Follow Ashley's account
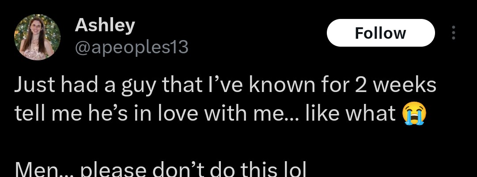The image size is (477, 177). tap(380, 33)
